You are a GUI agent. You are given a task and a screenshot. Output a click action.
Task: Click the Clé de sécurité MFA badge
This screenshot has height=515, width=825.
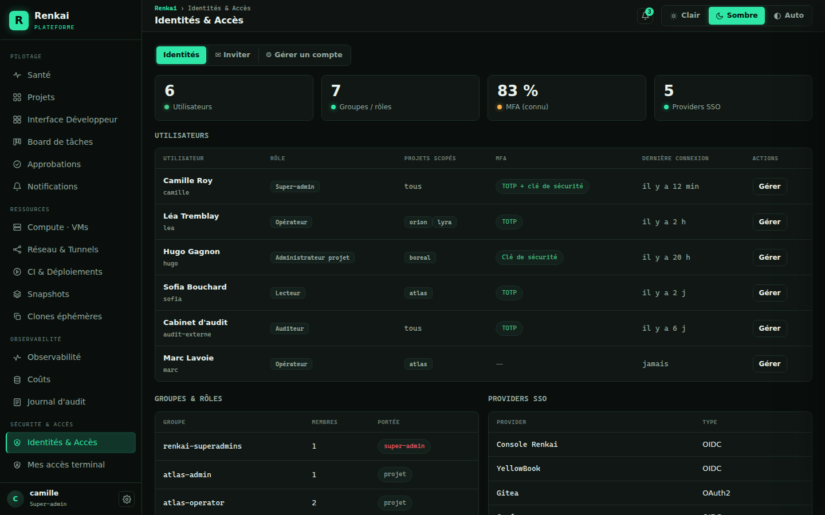tap(529, 257)
